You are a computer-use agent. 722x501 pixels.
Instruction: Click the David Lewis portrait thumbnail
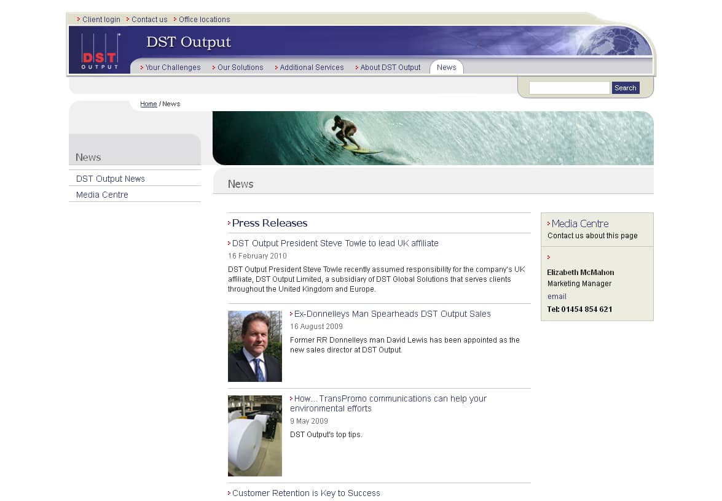pos(254,346)
